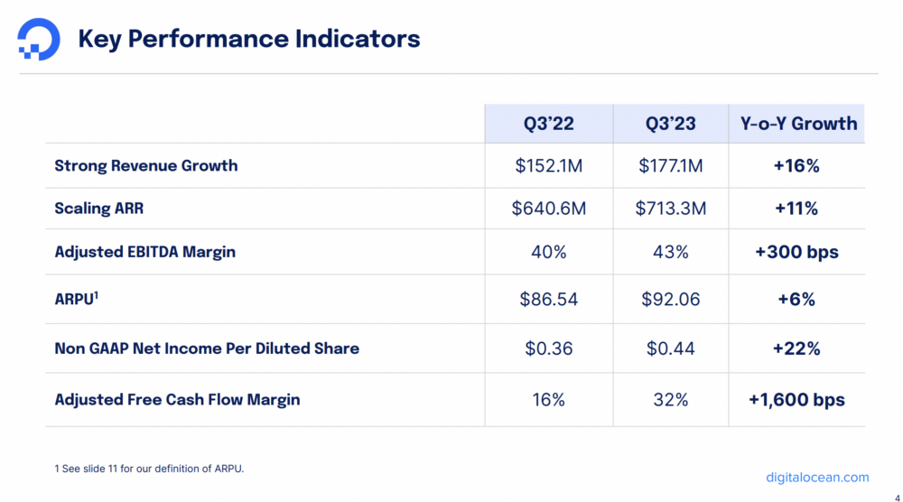This screenshot has height=502, width=903.
Task: Click the ARPU definition footnote text
Action: [149, 468]
